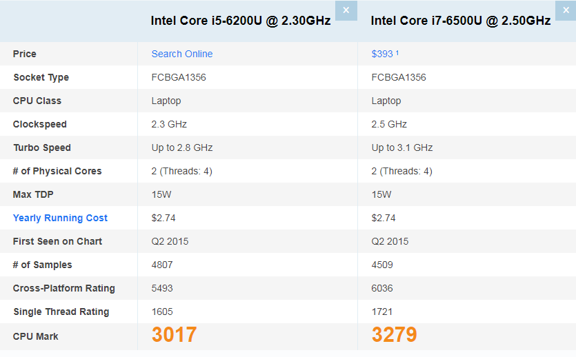Remove the Intel Core i7-6500U column

[566, 10]
